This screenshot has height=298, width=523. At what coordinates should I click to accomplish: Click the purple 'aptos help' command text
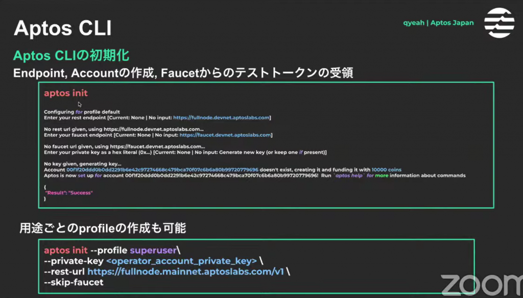point(349,176)
